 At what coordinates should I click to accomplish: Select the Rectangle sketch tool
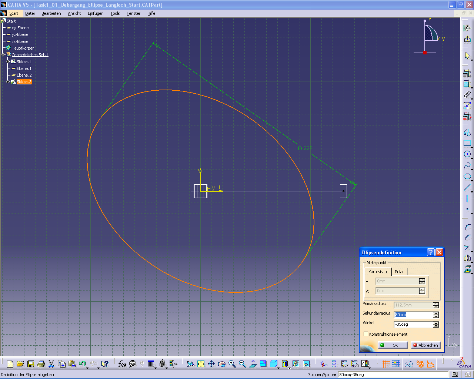click(x=467, y=143)
